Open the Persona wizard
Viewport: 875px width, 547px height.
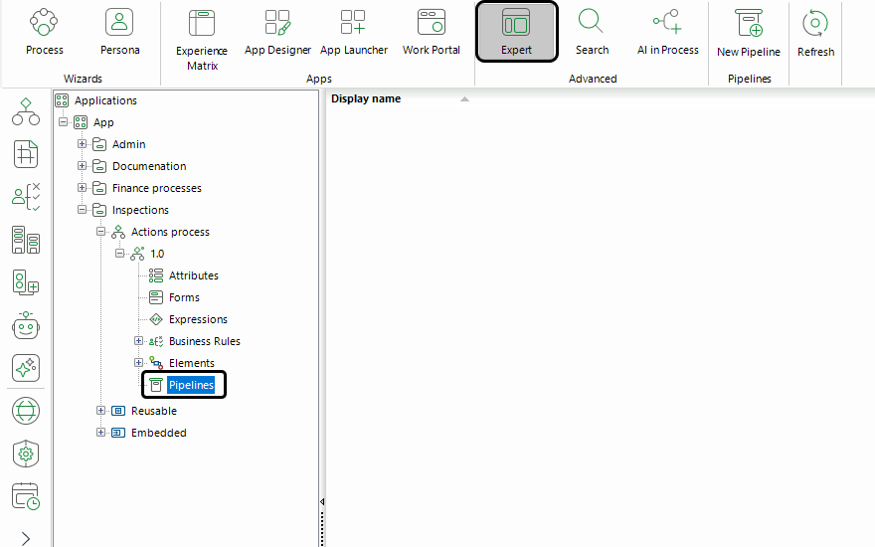pyautogui.click(x=119, y=32)
